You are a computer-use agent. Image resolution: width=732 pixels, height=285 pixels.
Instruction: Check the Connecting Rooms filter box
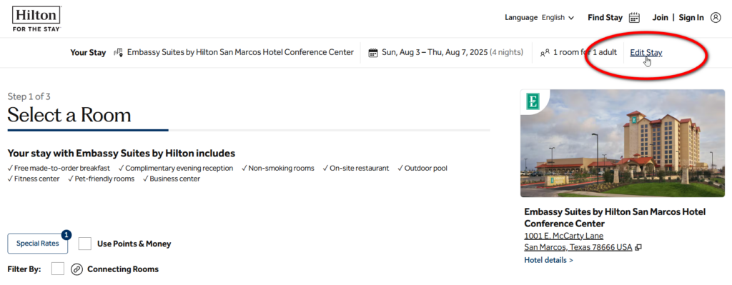coord(58,269)
